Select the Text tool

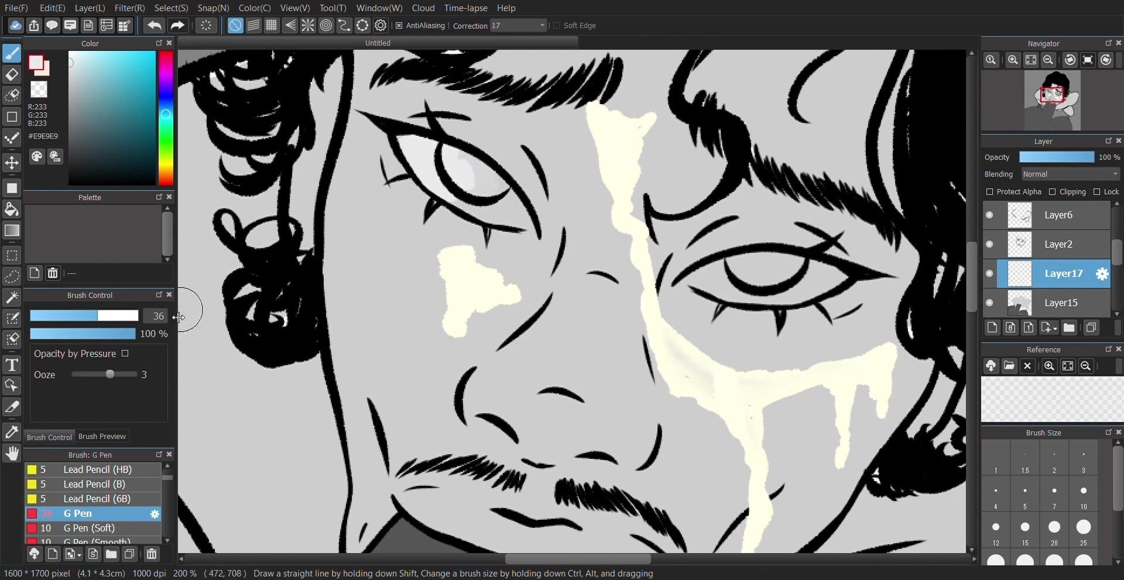pos(12,365)
